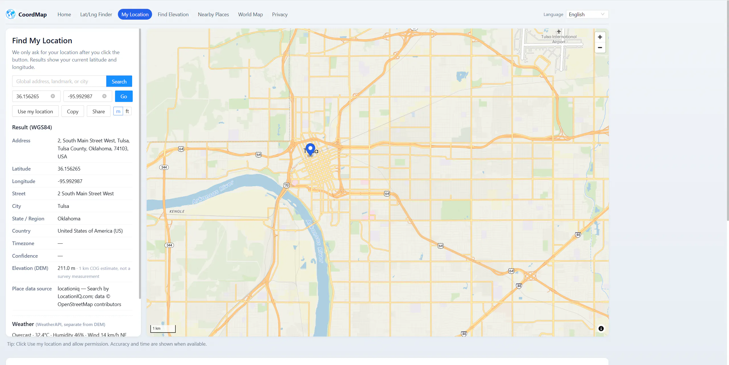
Task: Click the CoordMap globe logo icon
Action: (x=11, y=14)
